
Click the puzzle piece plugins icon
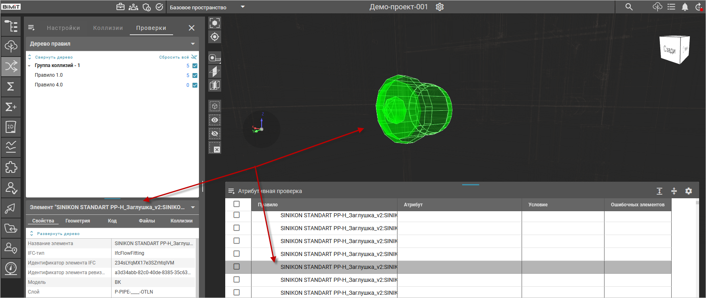point(11,167)
